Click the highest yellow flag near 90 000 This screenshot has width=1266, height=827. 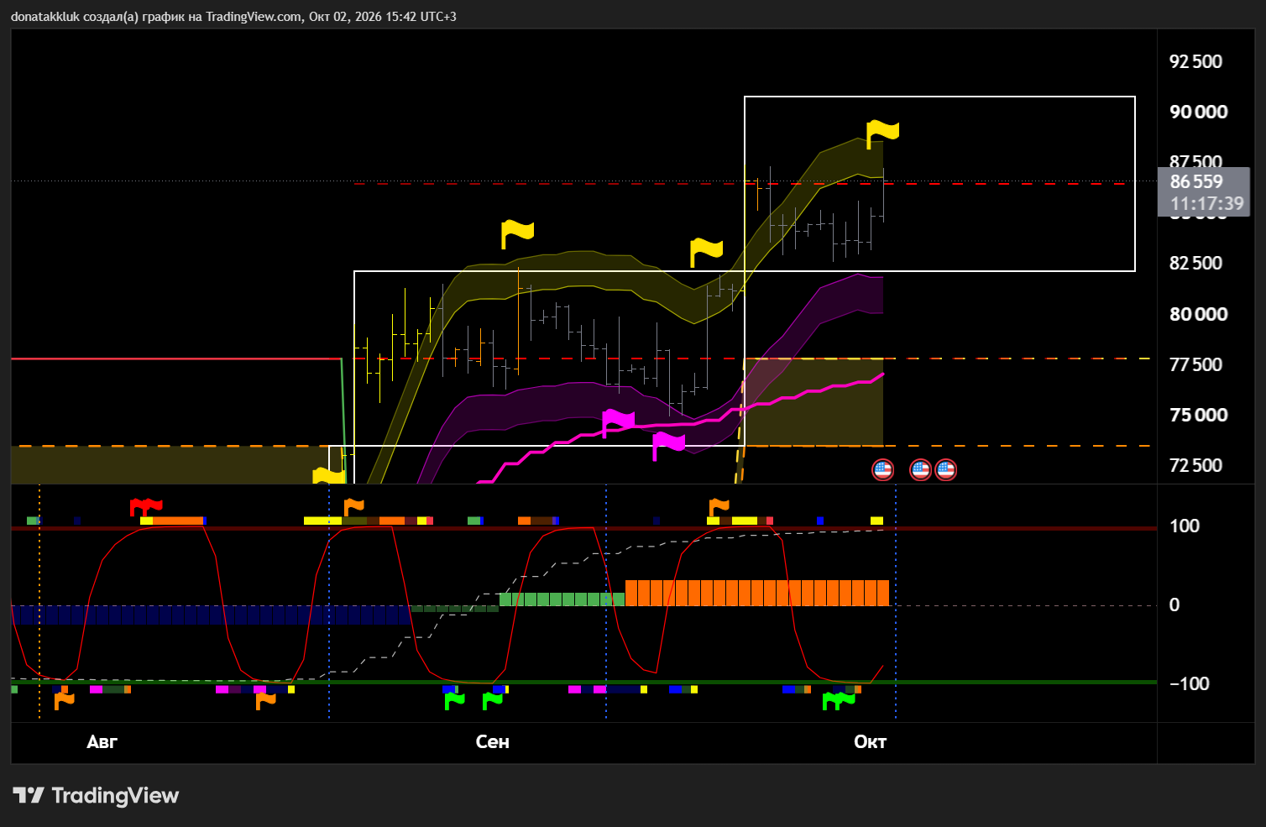[x=882, y=133]
